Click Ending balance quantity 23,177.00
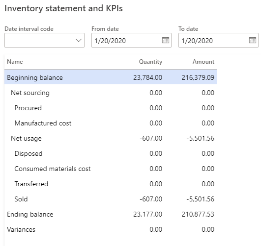 tap(147, 214)
